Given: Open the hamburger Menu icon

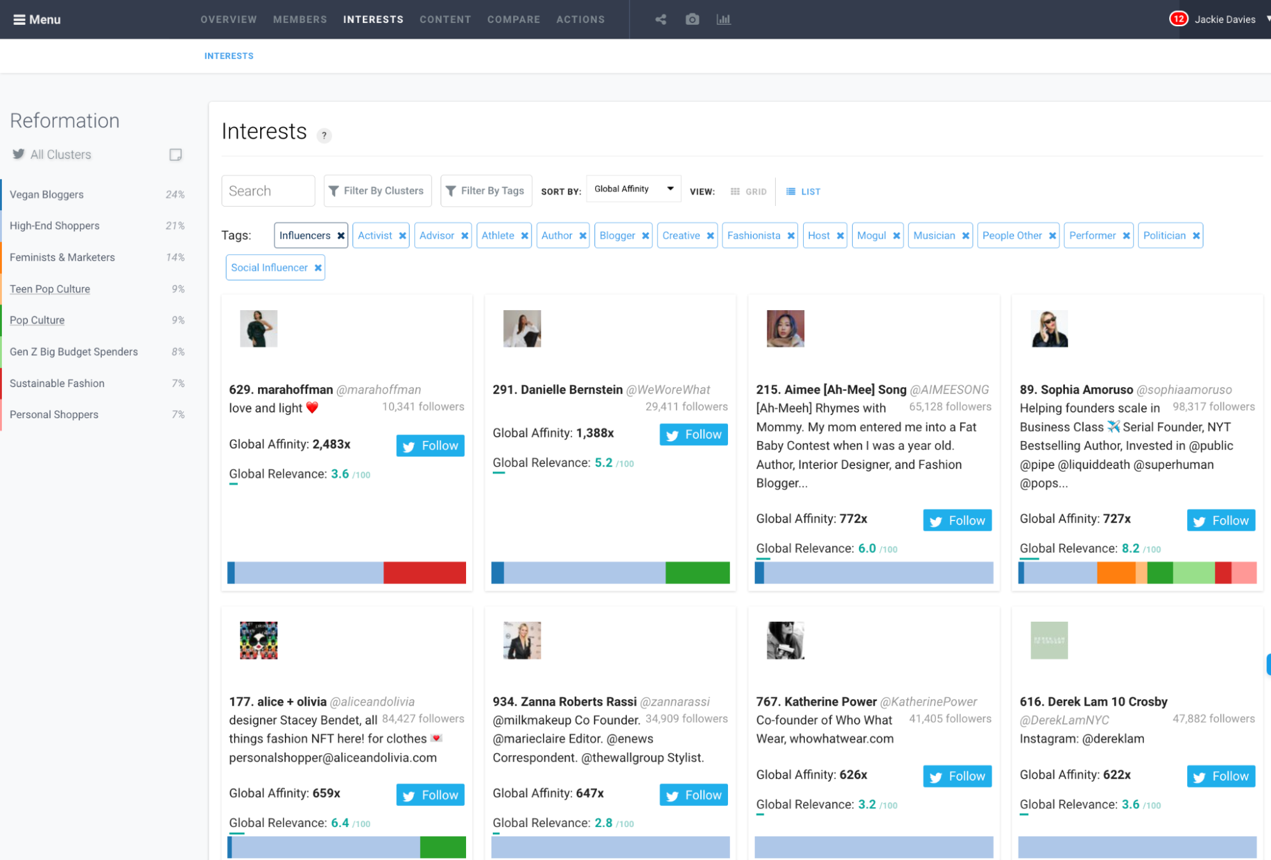Looking at the screenshot, I should click(x=19, y=20).
